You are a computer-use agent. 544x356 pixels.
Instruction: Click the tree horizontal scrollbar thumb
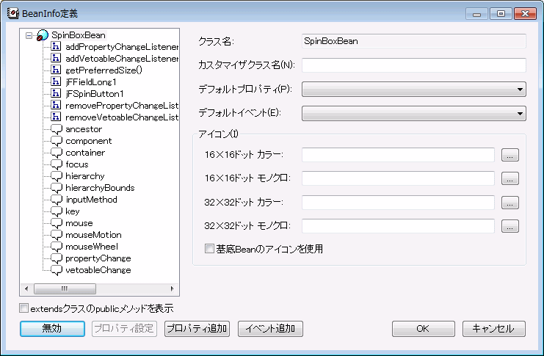click(65, 288)
